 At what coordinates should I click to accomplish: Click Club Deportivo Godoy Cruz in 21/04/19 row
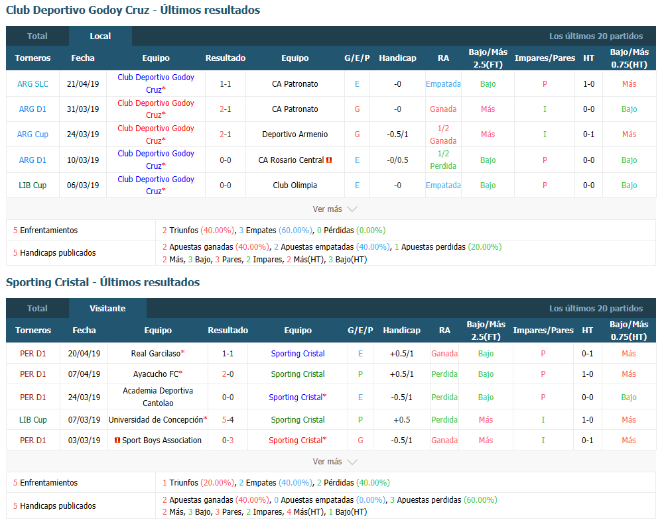pos(156,83)
